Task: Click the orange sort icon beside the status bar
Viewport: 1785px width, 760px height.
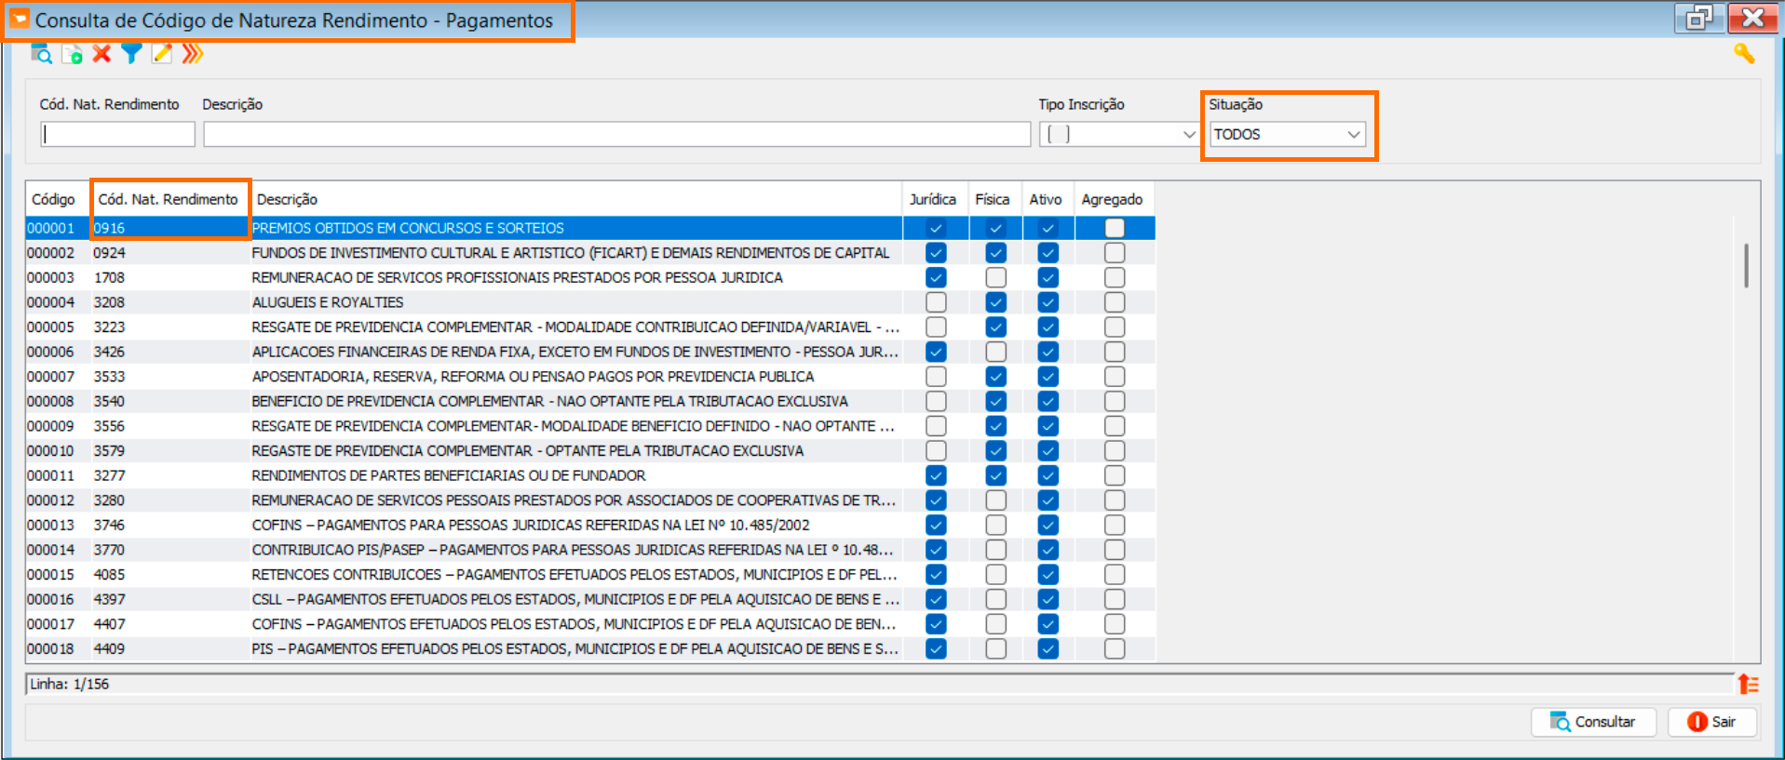Action: (x=1748, y=685)
